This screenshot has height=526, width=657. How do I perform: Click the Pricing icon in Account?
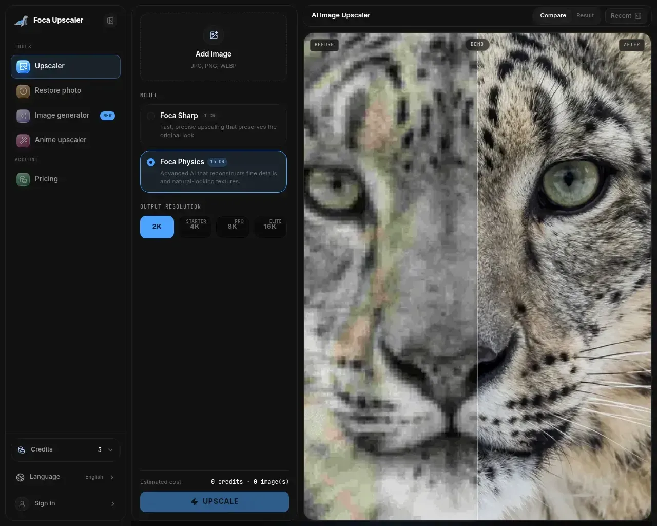[23, 179]
